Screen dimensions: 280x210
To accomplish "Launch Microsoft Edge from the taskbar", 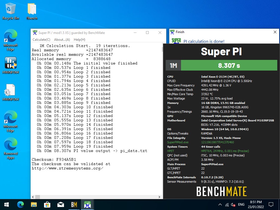I will click(20, 205).
